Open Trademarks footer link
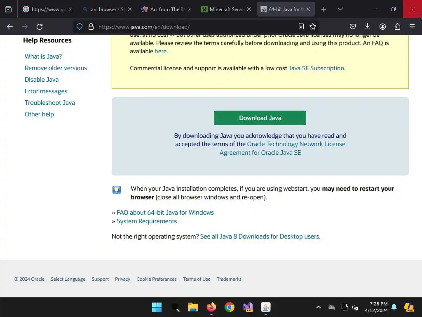The width and height of the screenshot is (422, 317). pos(229,279)
